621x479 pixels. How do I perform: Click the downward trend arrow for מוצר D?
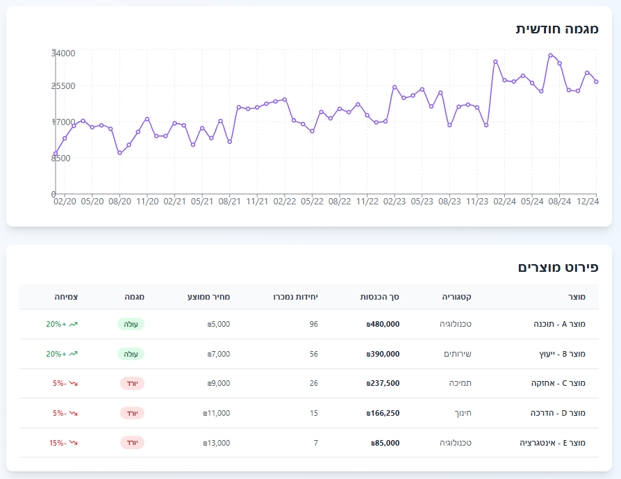click(73, 413)
